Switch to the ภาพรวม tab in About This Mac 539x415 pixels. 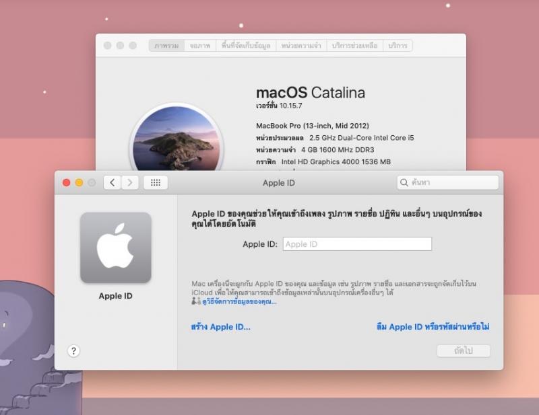(166, 46)
